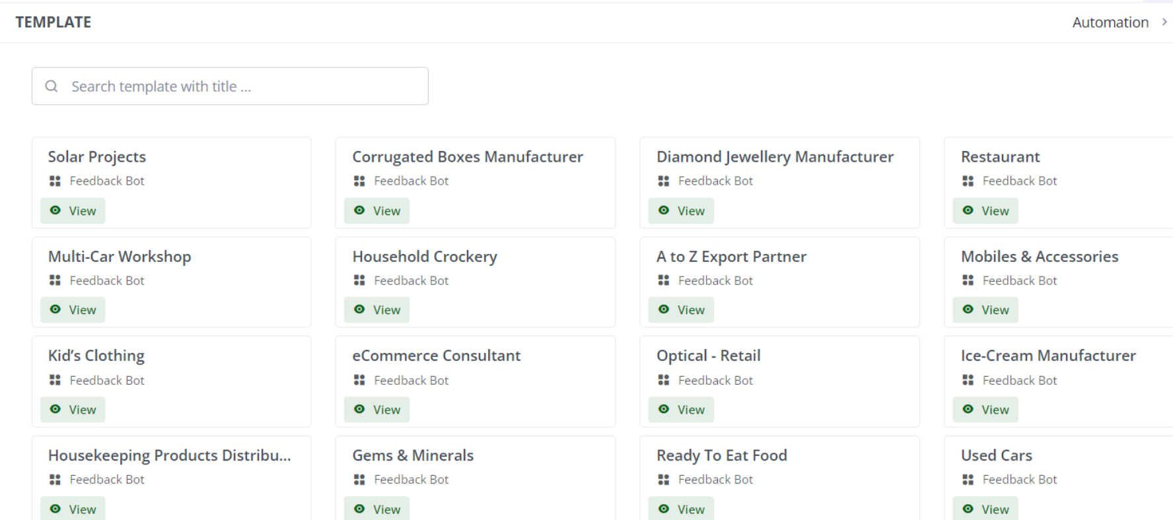This screenshot has width=1173, height=520.
Task: Click the Feedback Bot grid icon for Restaurant
Action: (968, 181)
